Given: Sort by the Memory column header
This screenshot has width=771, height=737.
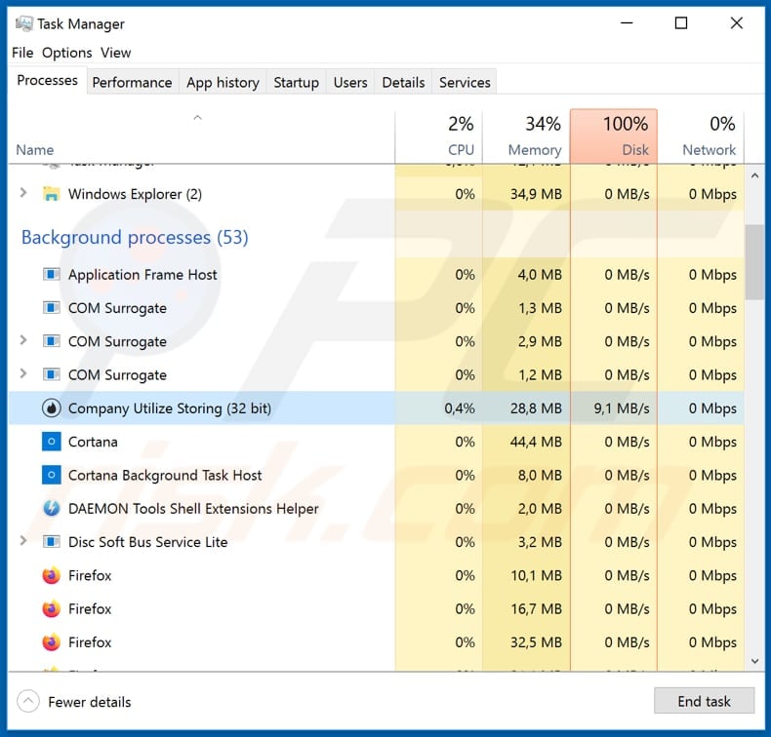Looking at the screenshot, I should coord(526,136).
